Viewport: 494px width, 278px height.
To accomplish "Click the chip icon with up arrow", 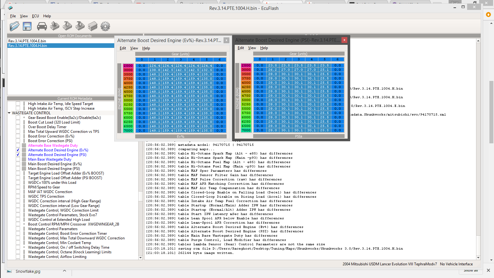I will [x=55, y=26].
